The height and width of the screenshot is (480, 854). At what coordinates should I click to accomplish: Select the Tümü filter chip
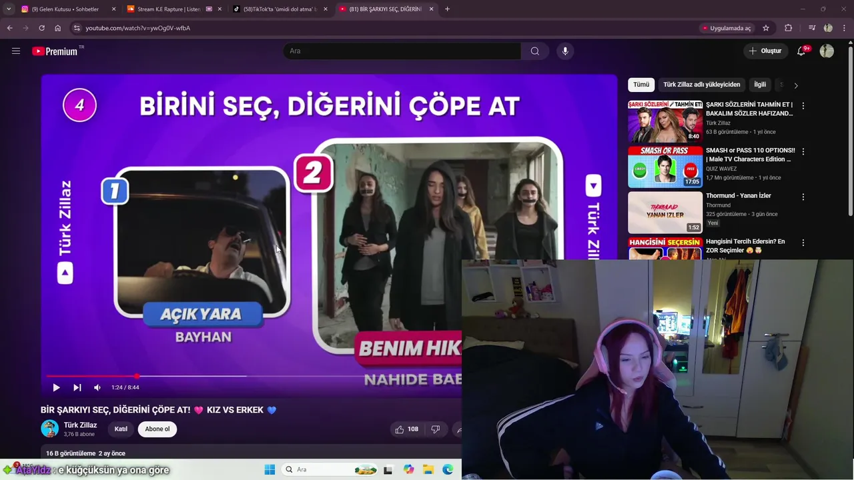641,85
